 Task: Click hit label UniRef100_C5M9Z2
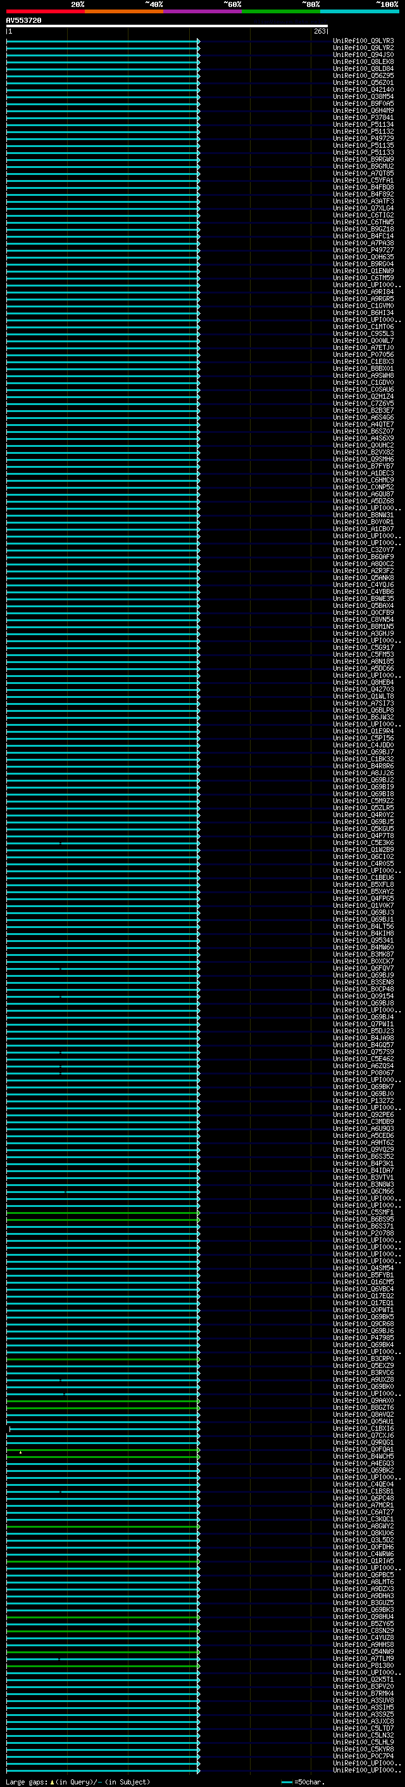363,801
